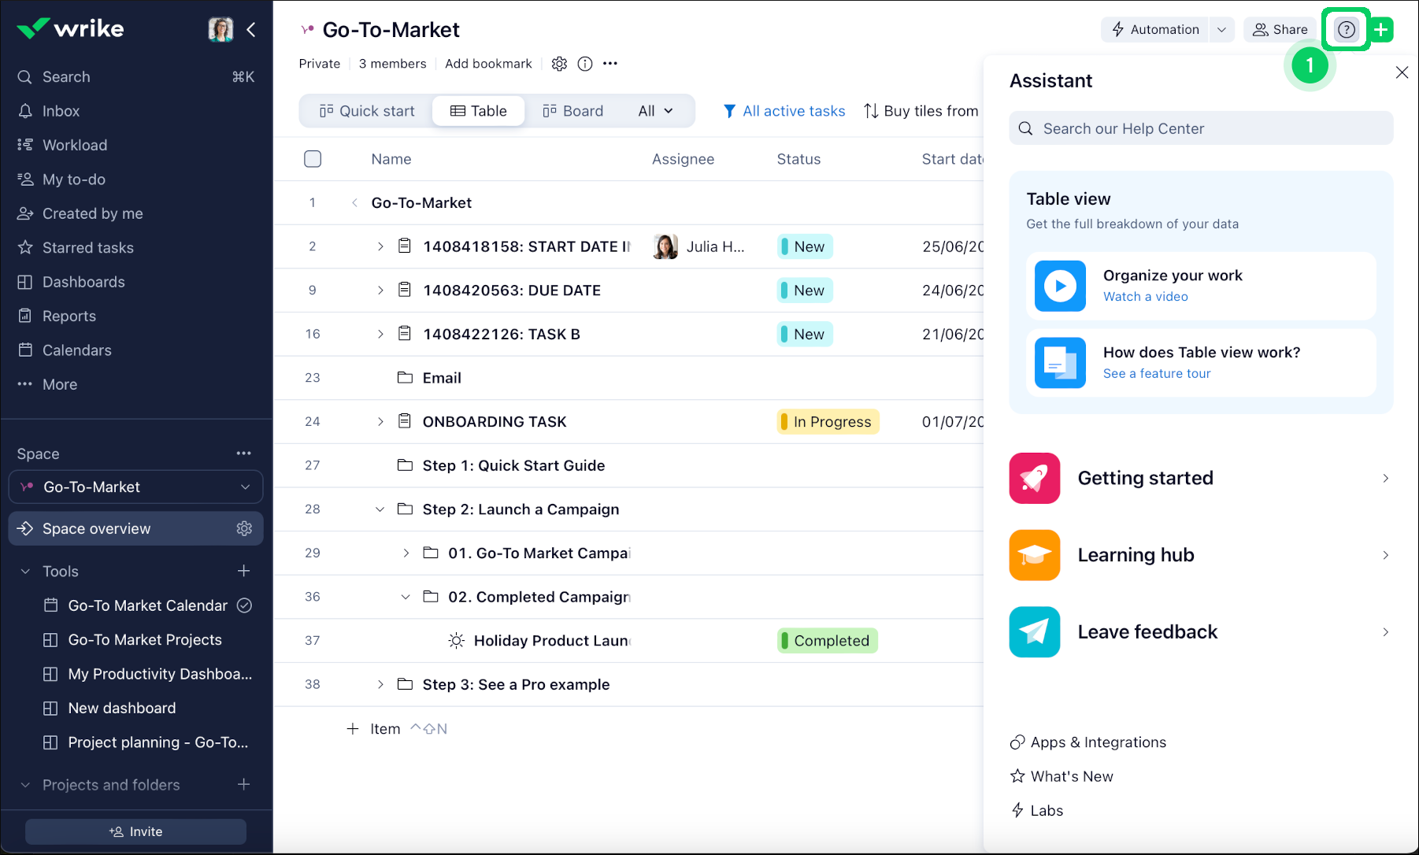Click the Search our Help Center field
1419x855 pixels.
pos(1200,128)
